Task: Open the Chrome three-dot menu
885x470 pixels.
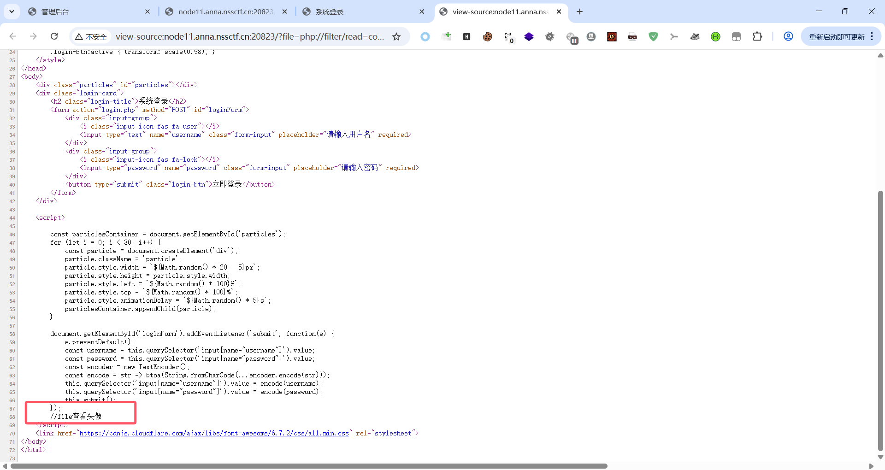Action: 872,36
